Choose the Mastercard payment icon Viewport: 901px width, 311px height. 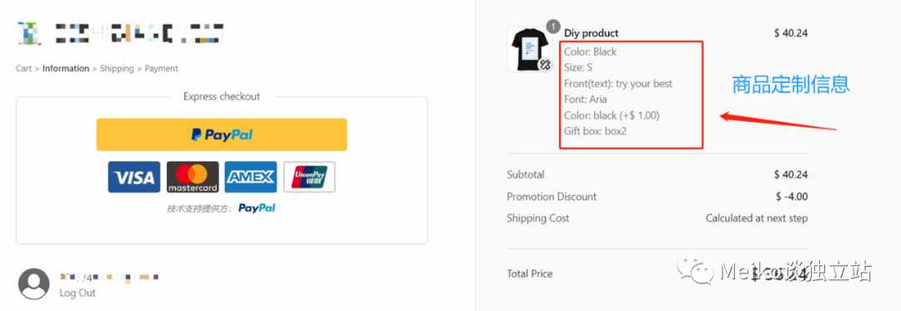click(193, 177)
